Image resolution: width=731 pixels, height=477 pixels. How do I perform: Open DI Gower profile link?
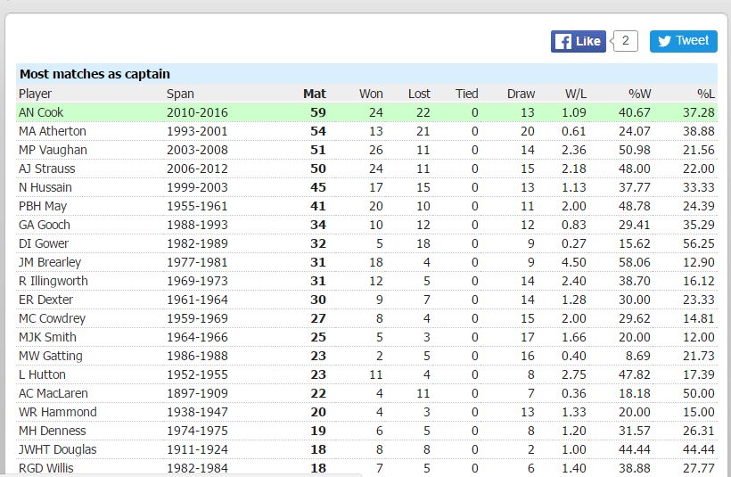coord(43,243)
